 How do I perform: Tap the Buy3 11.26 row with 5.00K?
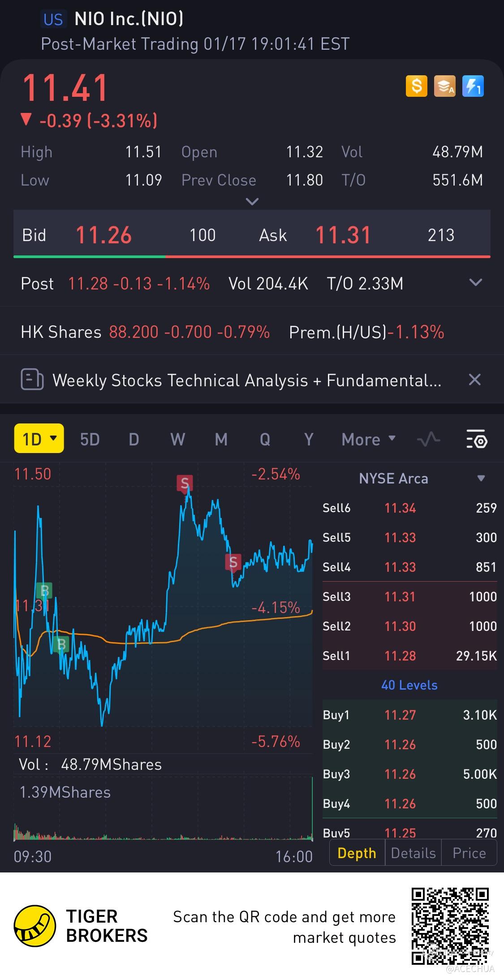click(409, 774)
